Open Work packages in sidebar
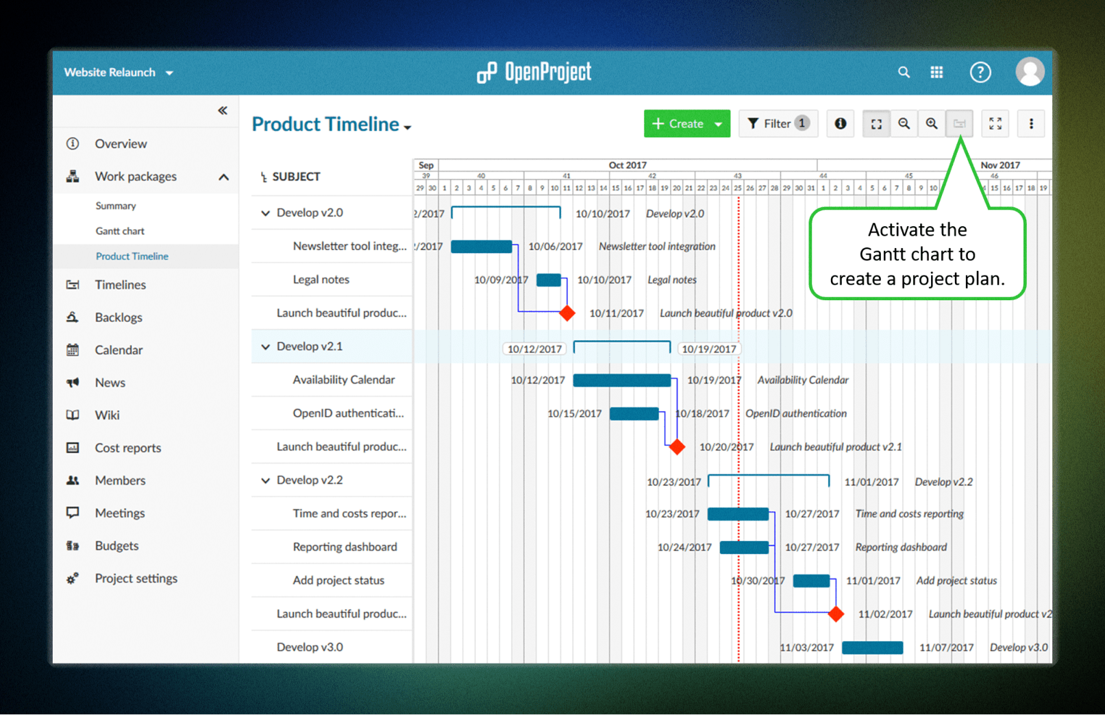The height and width of the screenshot is (715, 1105). [136, 176]
